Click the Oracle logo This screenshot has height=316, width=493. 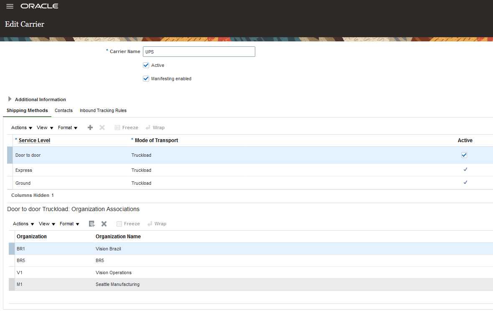click(39, 6)
